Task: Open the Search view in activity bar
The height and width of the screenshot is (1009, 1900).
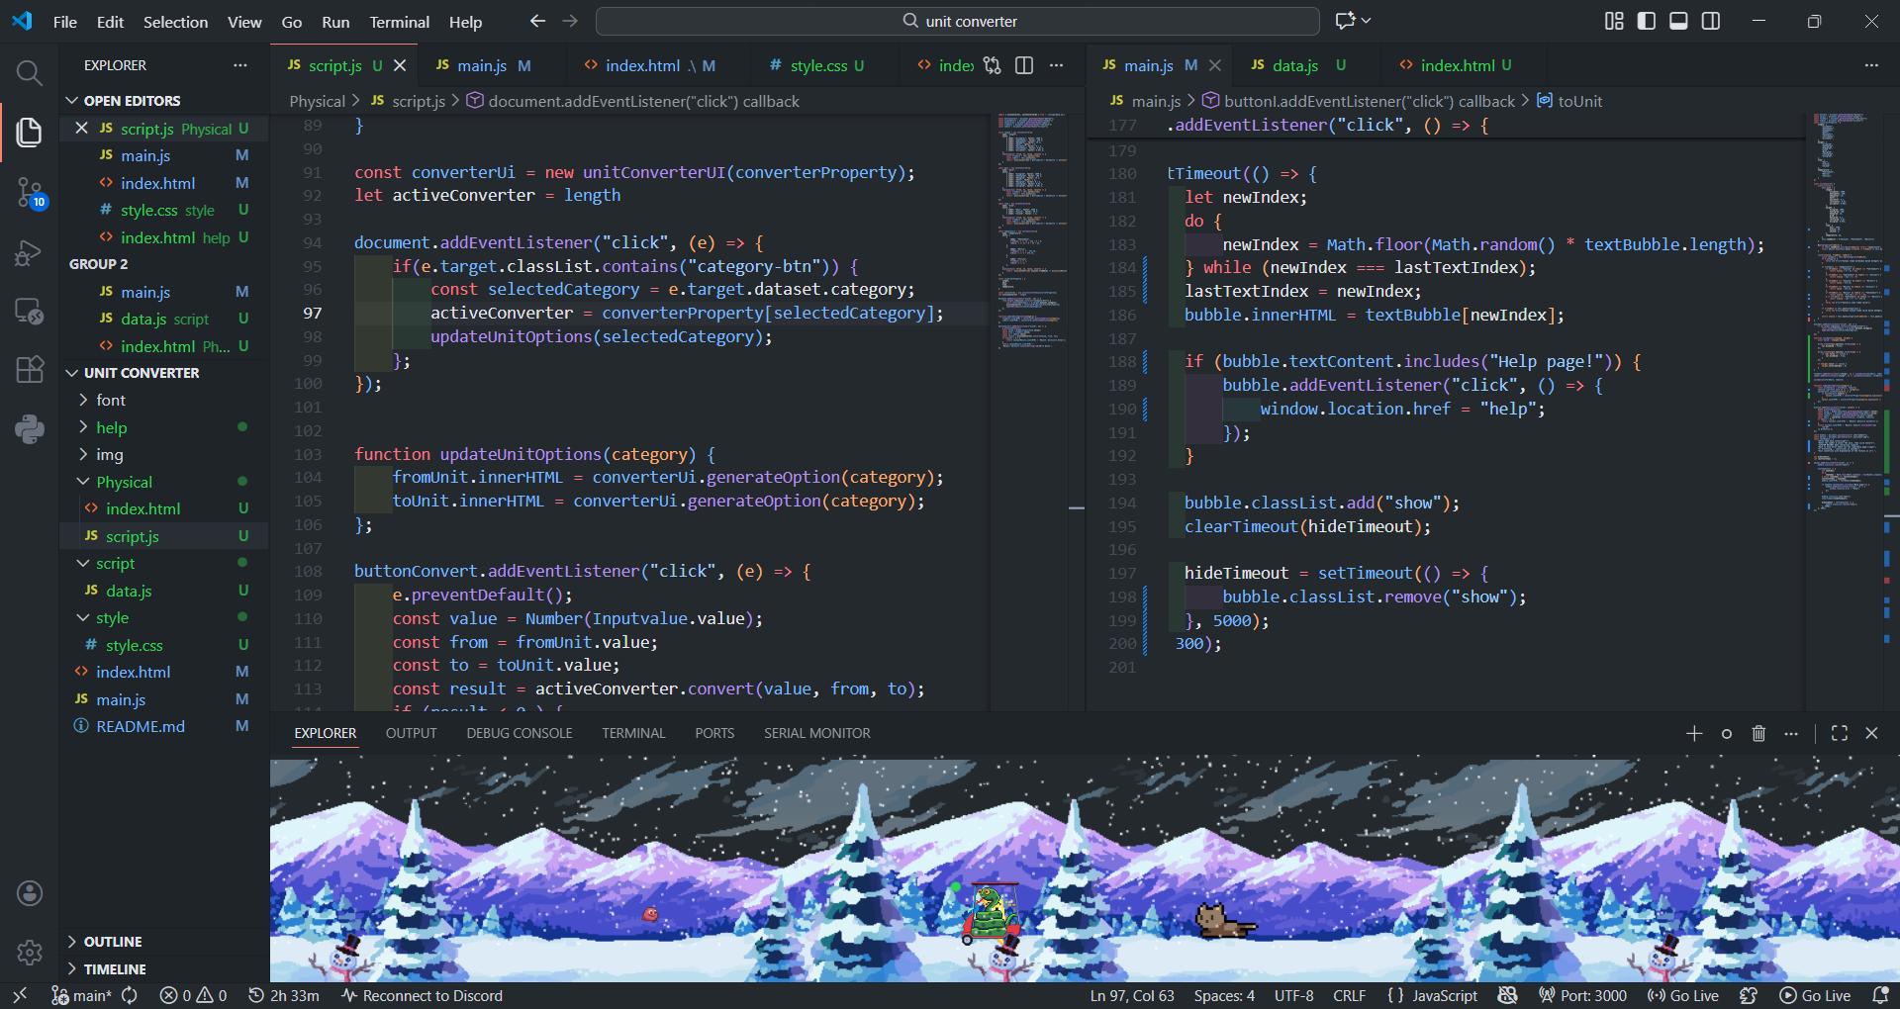Action: (x=29, y=72)
